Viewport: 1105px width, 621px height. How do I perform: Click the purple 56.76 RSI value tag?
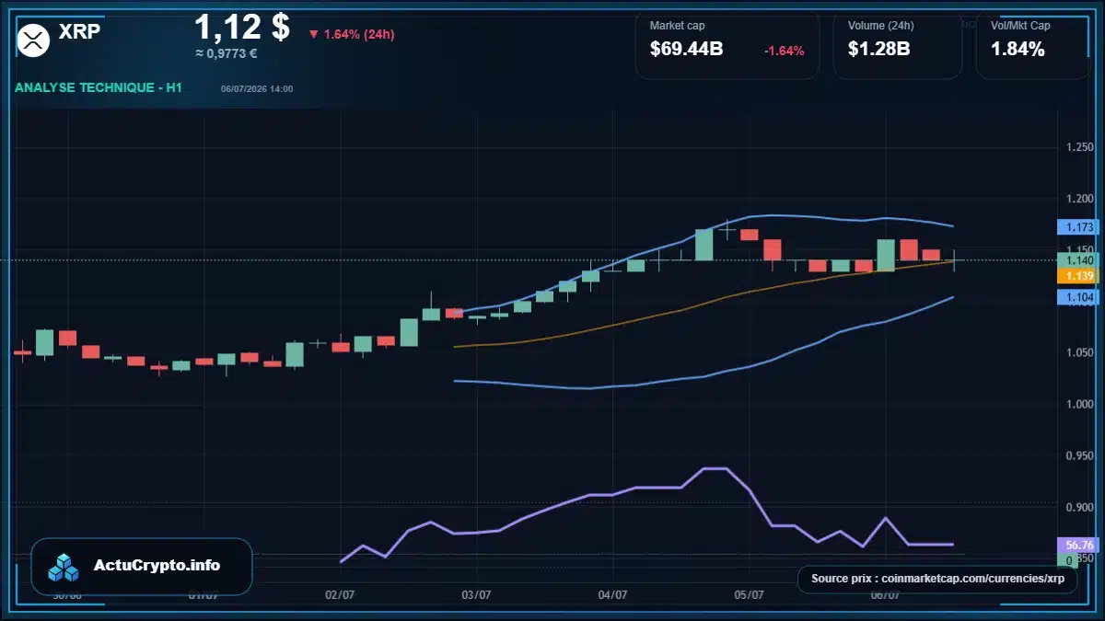pos(1078,544)
